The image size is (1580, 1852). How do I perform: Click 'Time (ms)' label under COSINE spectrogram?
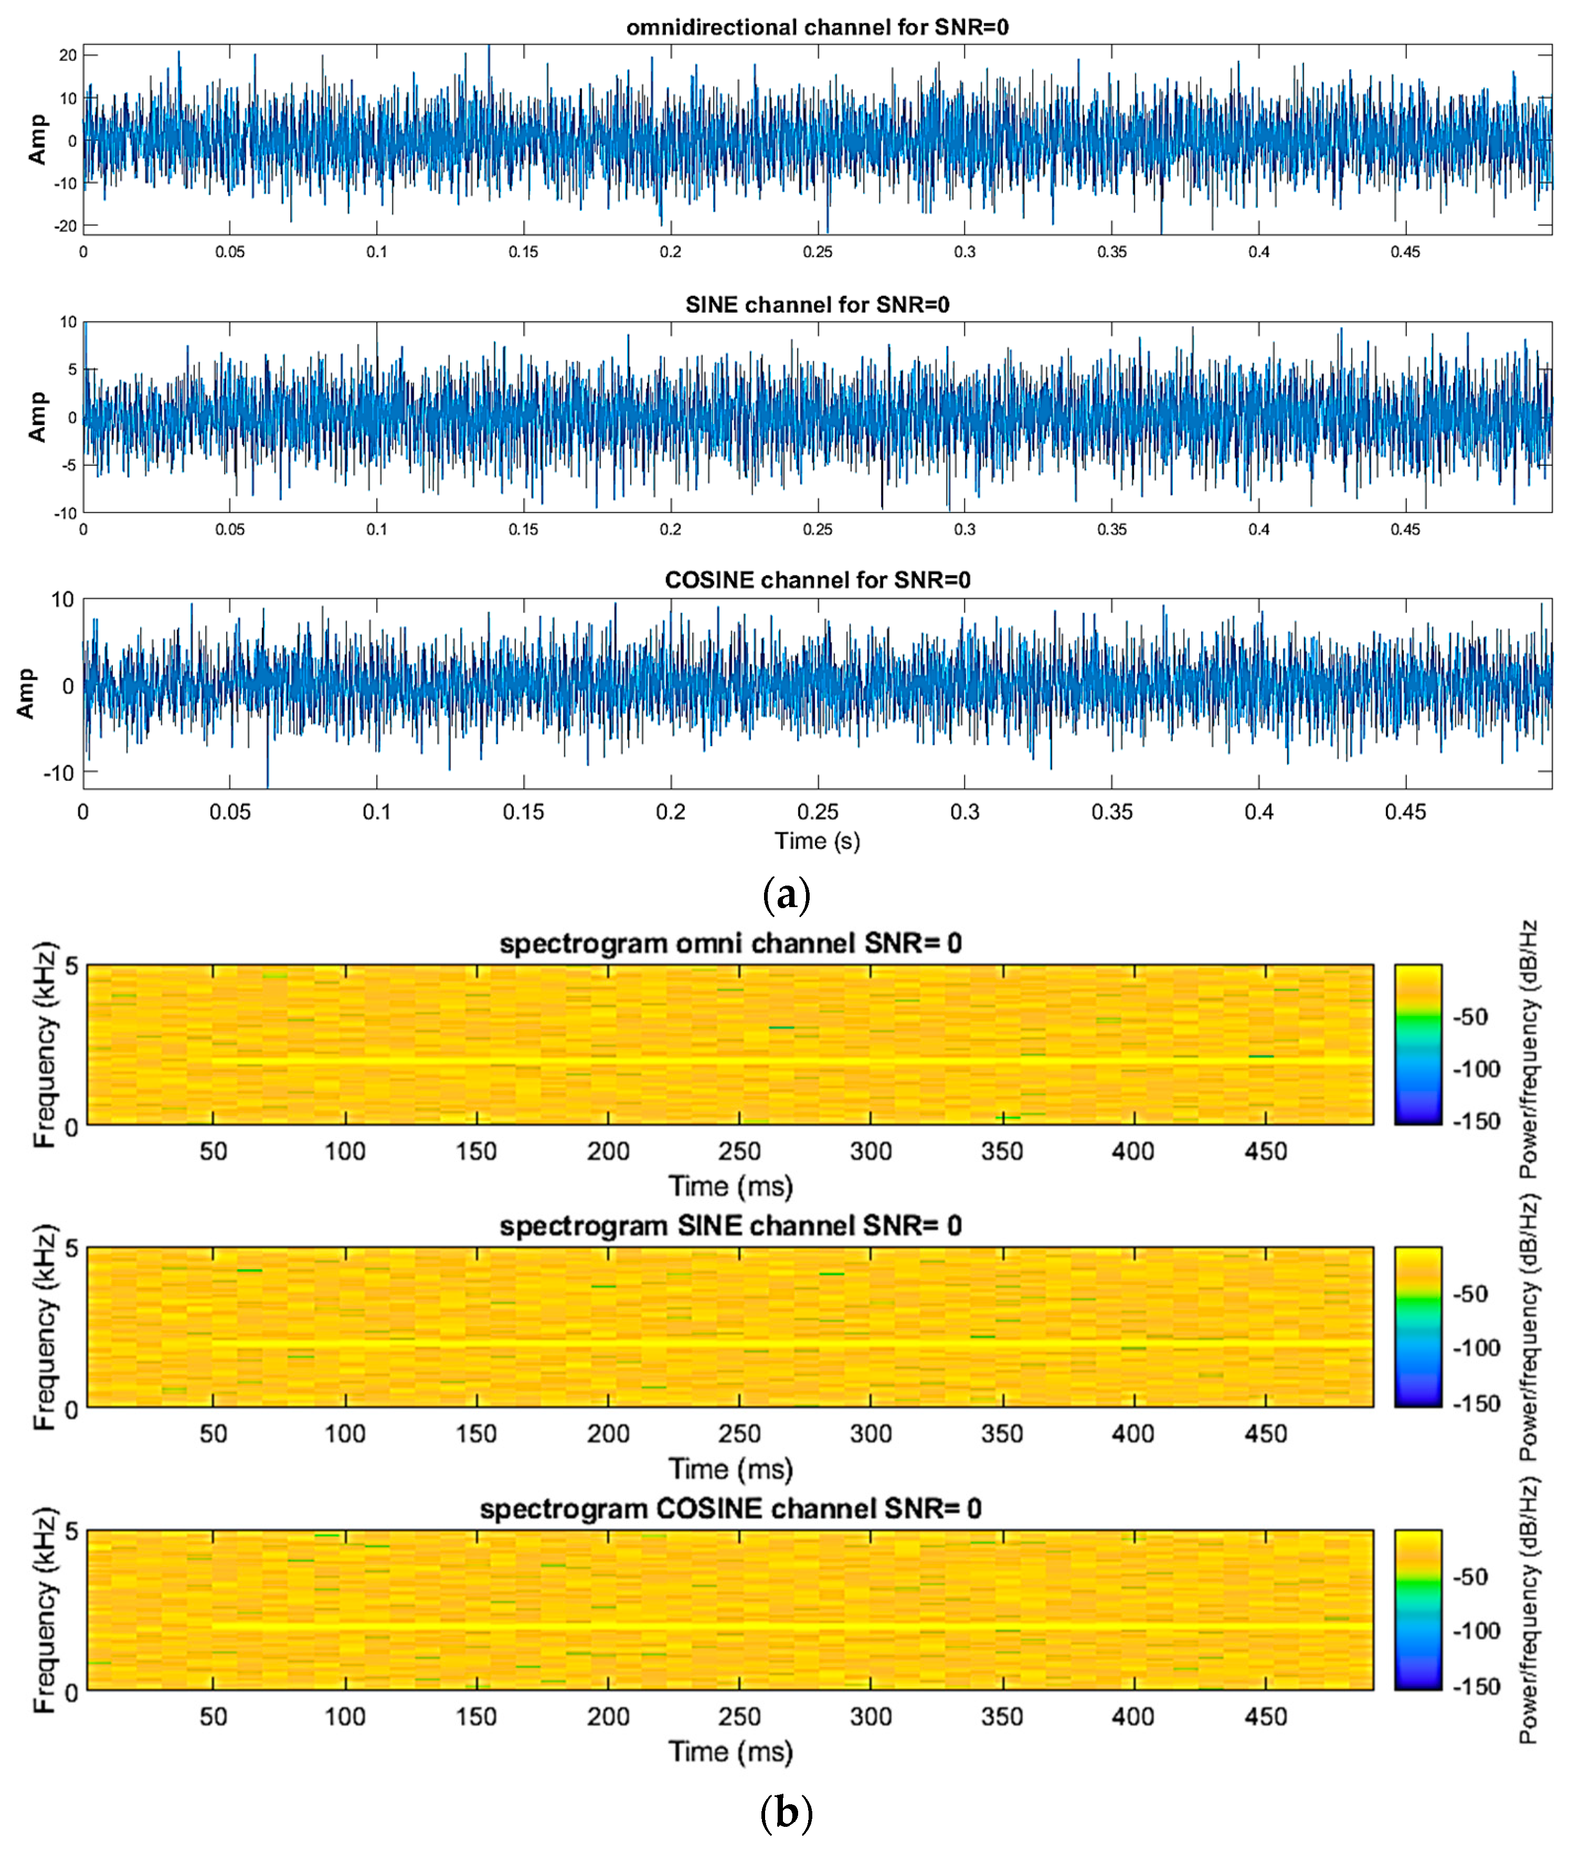(729, 1751)
